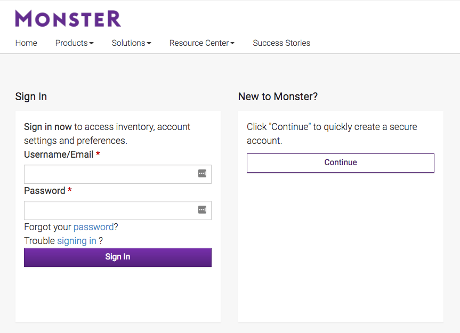Screen dimensions: 460x333
Task: Click the purple Sign In button
Action: tap(117, 256)
